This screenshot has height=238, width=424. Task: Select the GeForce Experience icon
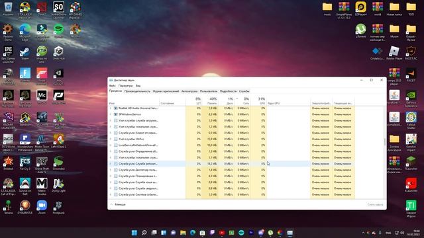[x=411, y=99]
